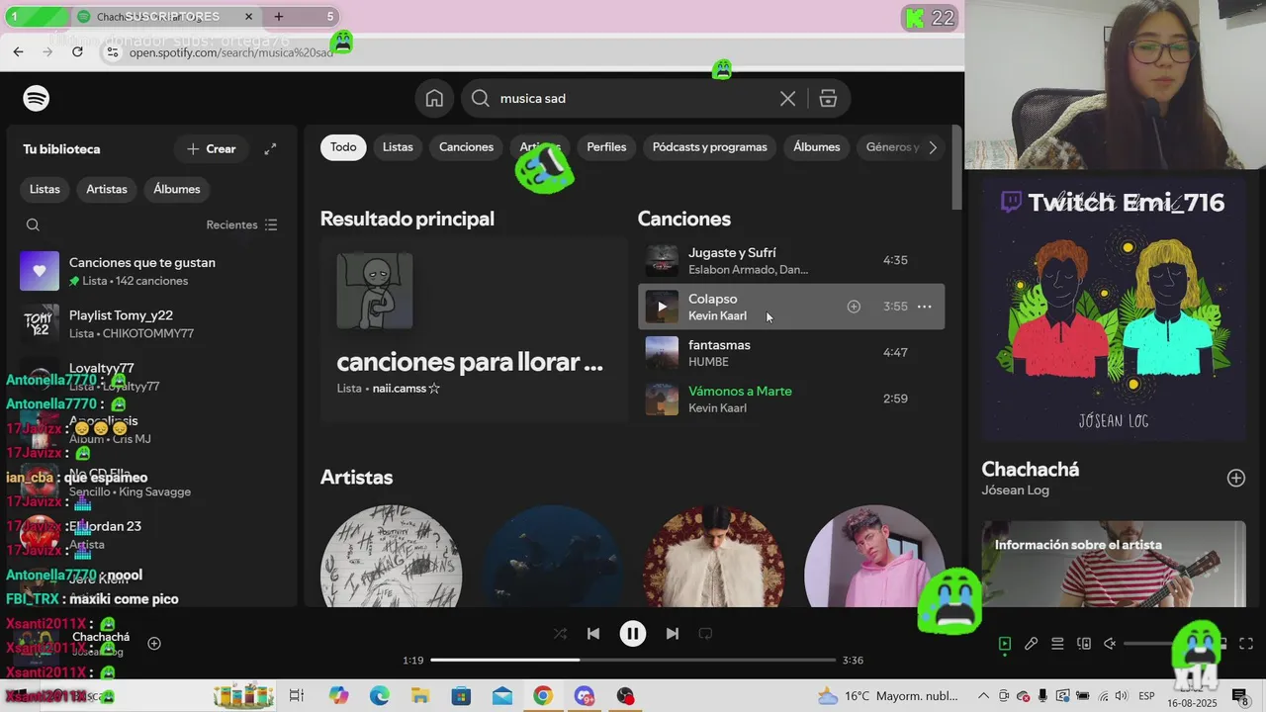Skip to previous track

593,634
